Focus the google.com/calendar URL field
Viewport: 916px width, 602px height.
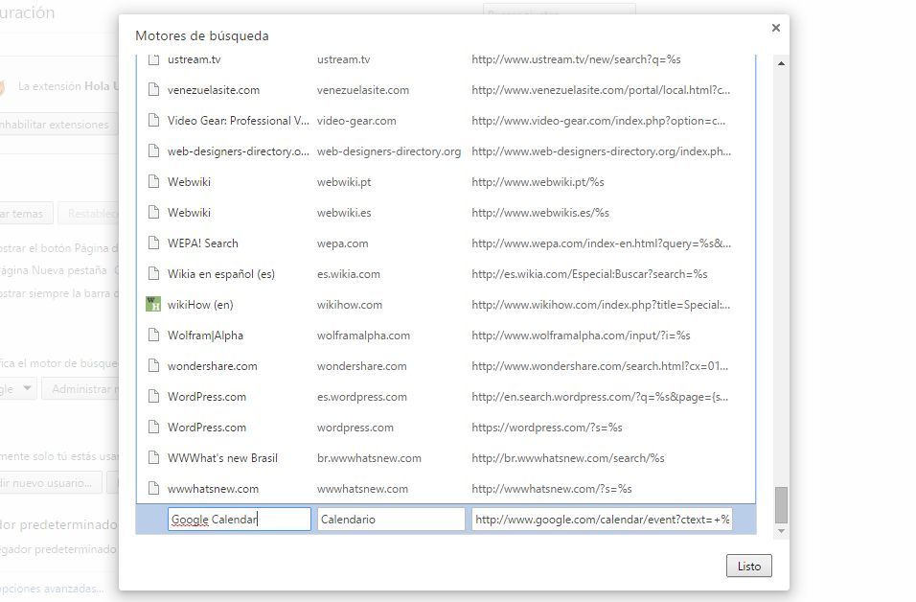pyautogui.click(x=602, y=519)
